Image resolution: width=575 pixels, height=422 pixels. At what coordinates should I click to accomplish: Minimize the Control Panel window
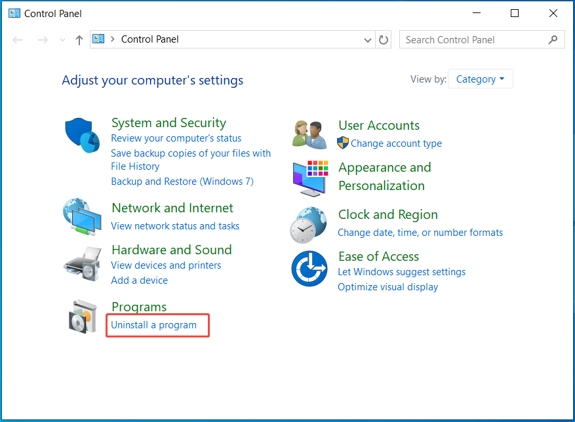point(477,13)
